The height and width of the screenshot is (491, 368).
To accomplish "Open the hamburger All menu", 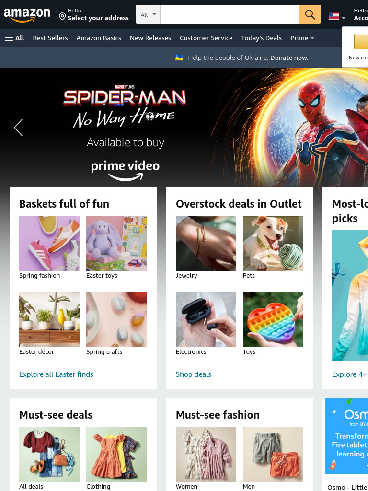I will pos(14,38).
